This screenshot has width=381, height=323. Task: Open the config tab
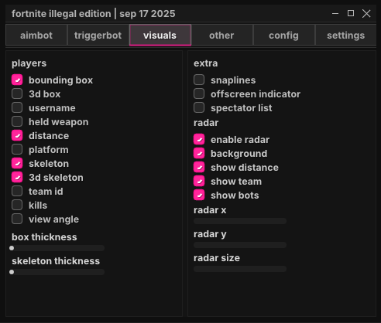[x=284, y=36]
